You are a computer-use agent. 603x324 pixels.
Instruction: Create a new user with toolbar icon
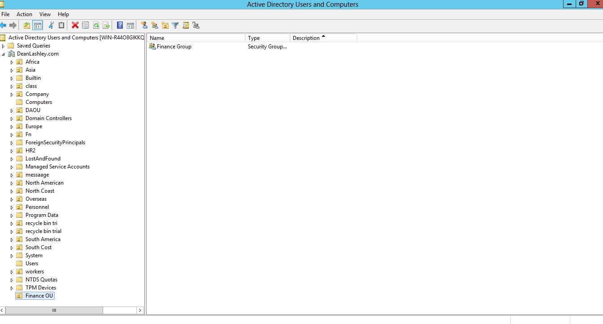[x=144, y=26]
